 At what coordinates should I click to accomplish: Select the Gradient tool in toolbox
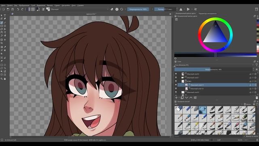2,47
